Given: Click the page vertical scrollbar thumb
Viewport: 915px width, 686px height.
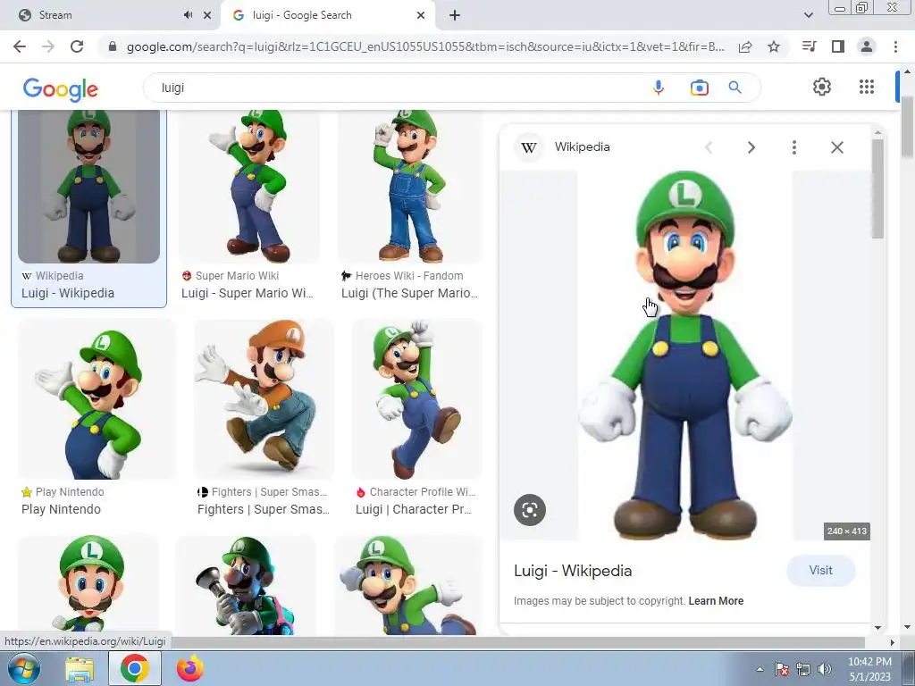Looking at the screenshot, I should [x=907, y=127].
